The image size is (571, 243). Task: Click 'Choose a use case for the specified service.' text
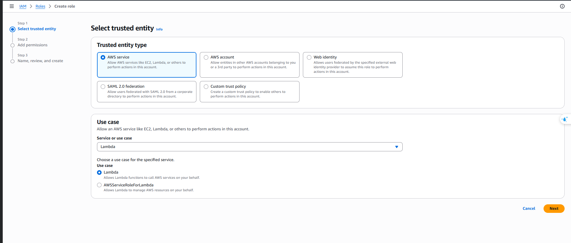coord(136,160)
